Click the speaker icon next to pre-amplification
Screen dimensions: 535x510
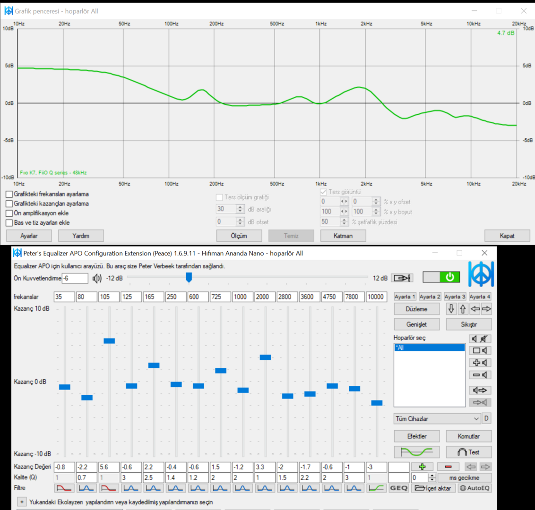coord(97,279)
